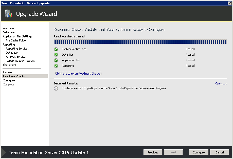Screen dimensions: 233x159
Task: Click the green check icon beside Data Tier
Action: click(x=56, y=55)
